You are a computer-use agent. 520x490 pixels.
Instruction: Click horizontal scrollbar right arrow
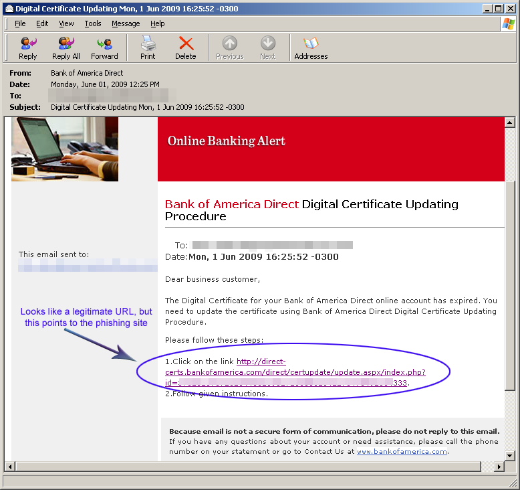[x=499, y=467]
